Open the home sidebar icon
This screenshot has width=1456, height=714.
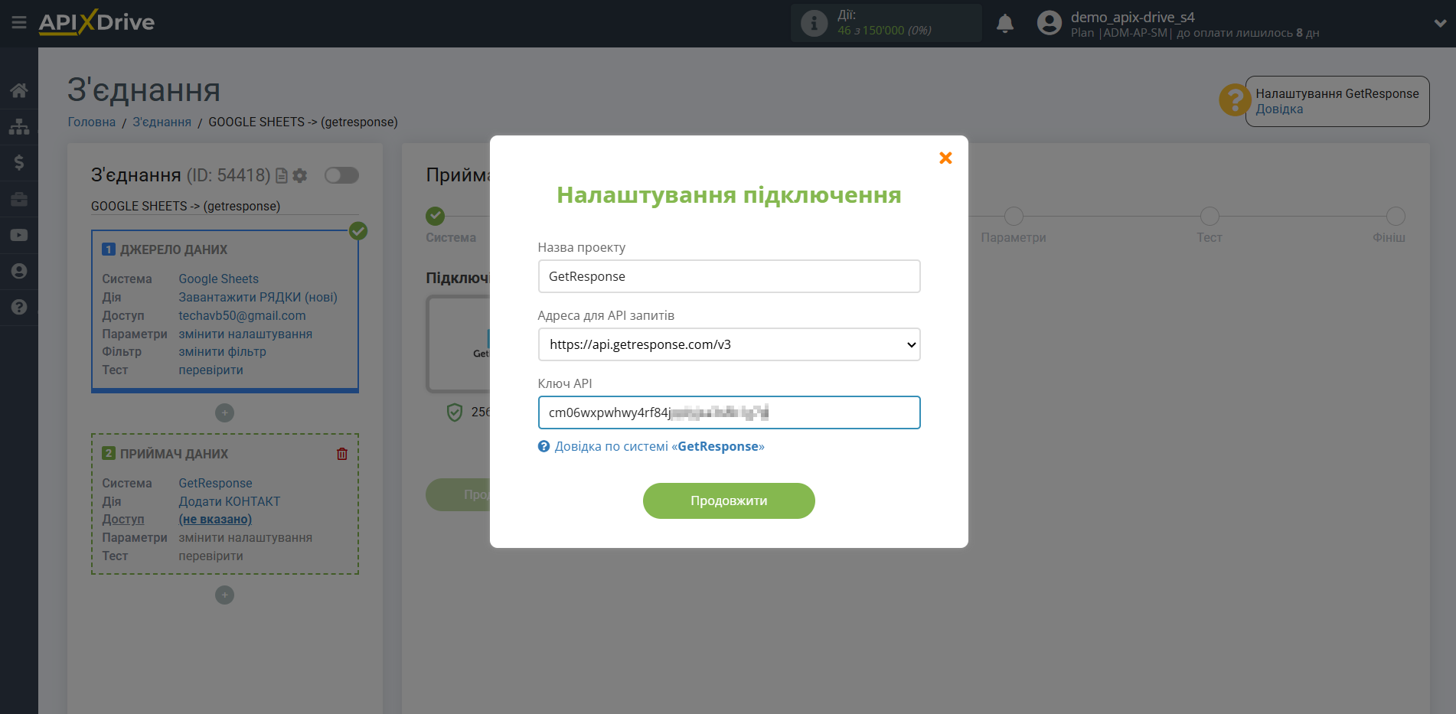[19, 90]
